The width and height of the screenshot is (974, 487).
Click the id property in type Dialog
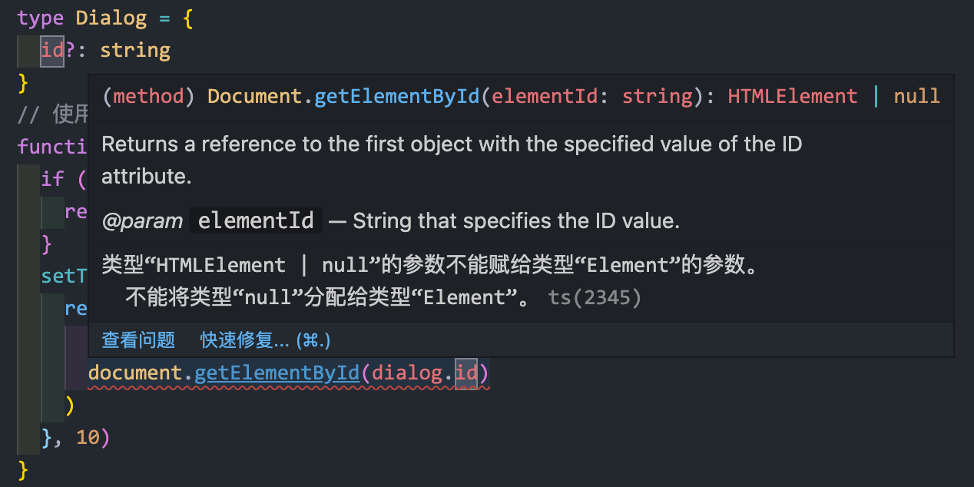[x=52, y=51]
